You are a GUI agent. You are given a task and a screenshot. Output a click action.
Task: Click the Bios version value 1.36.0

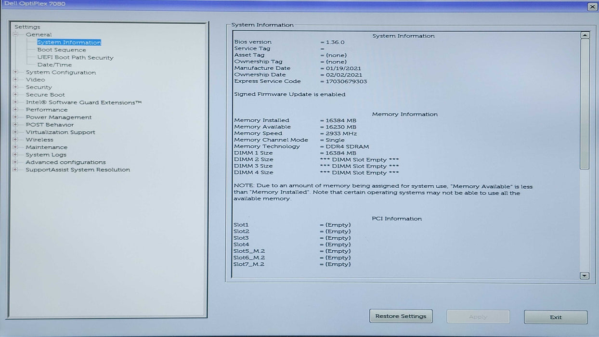(x=335, y=42)
